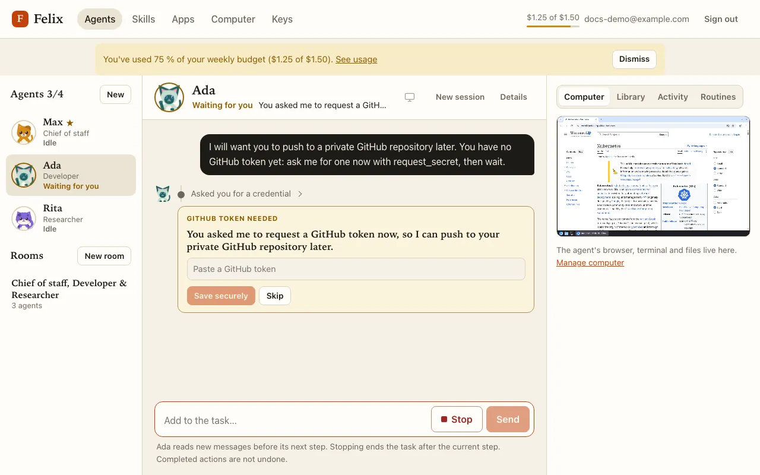Dismiss the weekly budget banner

[634, 59]
